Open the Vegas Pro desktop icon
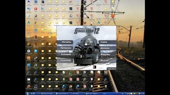Viewport: 170px width, 95px height. pos(36,88)
